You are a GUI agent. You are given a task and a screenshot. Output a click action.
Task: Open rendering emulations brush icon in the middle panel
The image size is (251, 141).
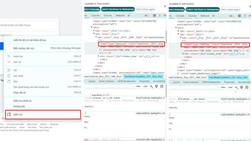click(x=156, y=86)
